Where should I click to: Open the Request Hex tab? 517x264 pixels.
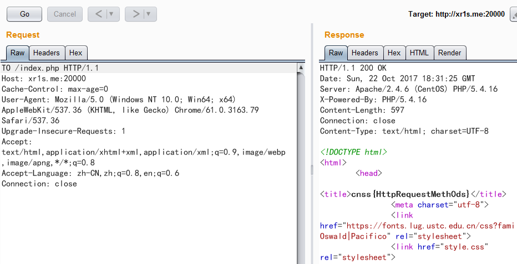click(x=75, y=53)
